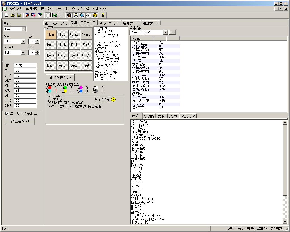Click the document icon left of ファイル menu
The width and height of the screenshot is (290, 232).
coord(4,9)
